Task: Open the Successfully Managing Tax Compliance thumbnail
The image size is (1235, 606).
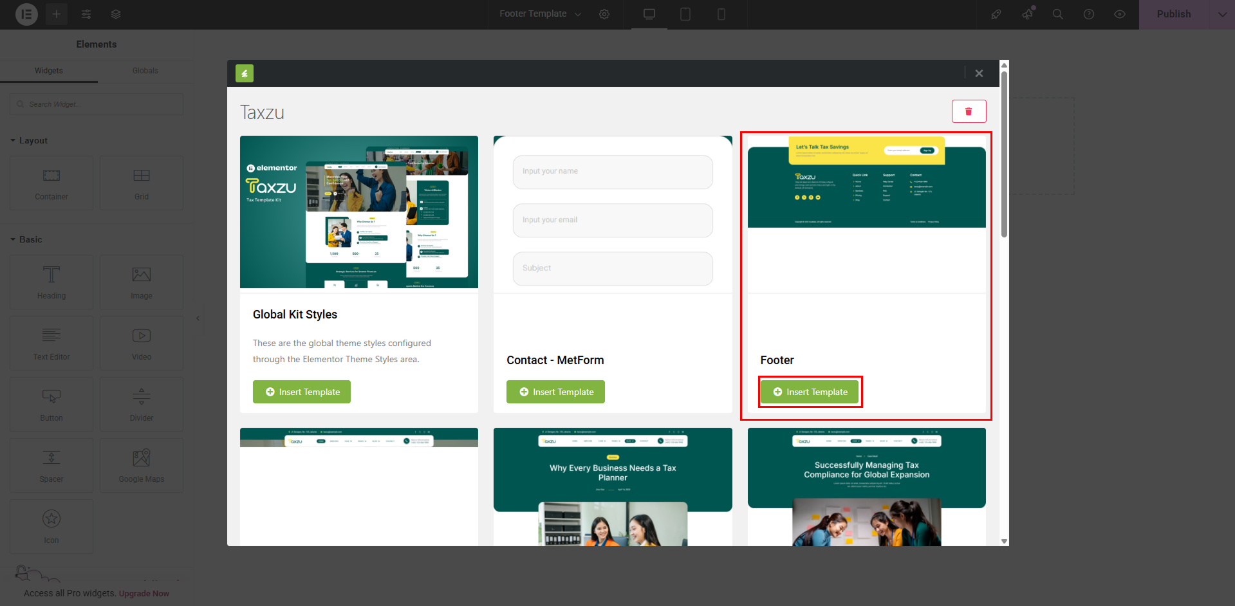Action: click(867, 487)
